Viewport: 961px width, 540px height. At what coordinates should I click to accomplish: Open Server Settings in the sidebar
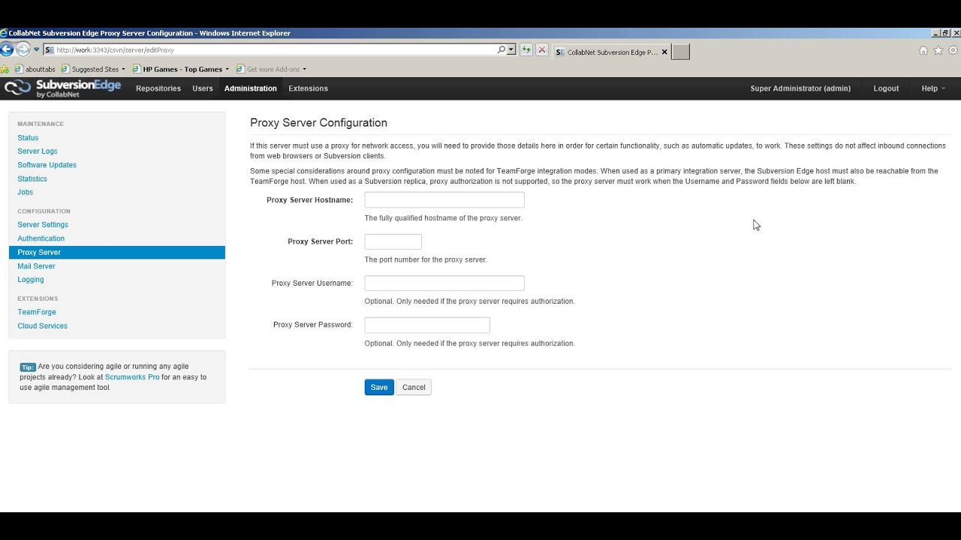(43, 225)
